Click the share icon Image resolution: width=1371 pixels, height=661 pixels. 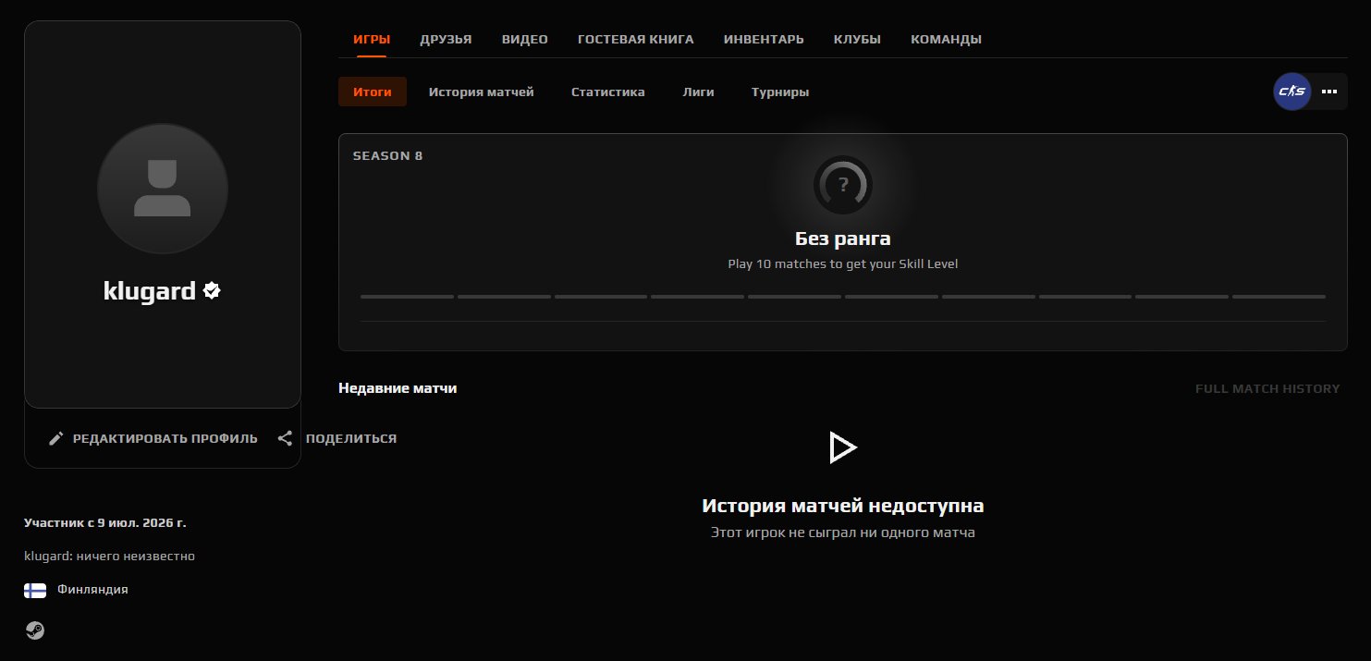coord(286,438)
